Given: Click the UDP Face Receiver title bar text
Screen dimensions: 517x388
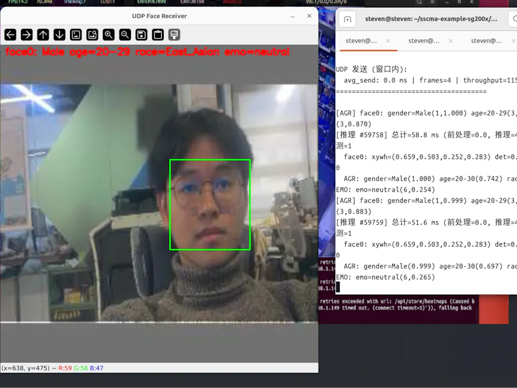Looking at the screenshot, I should click(x=159, y=16).
